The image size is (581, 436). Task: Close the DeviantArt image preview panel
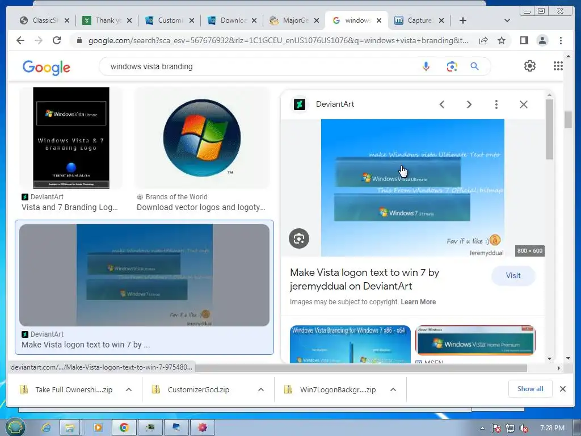[x=523, y=104]
